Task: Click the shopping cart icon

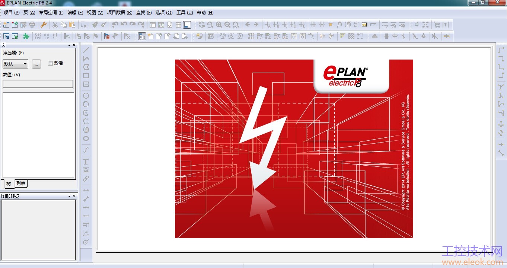Action: [x=437, y=25]
